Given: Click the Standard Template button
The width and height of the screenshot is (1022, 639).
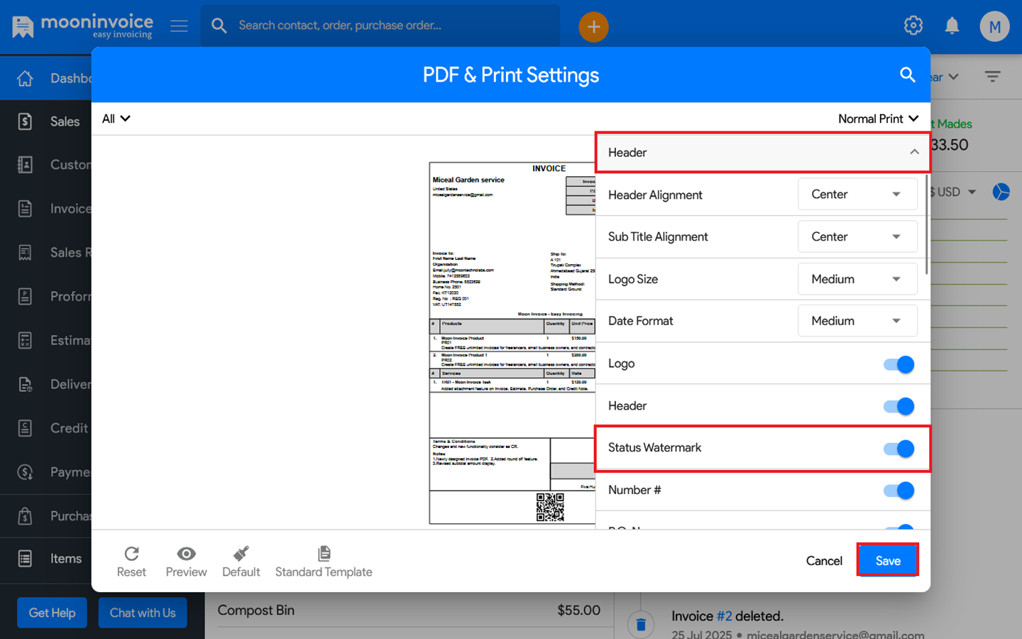Looking at the screenshot, I should click(324, 562).
